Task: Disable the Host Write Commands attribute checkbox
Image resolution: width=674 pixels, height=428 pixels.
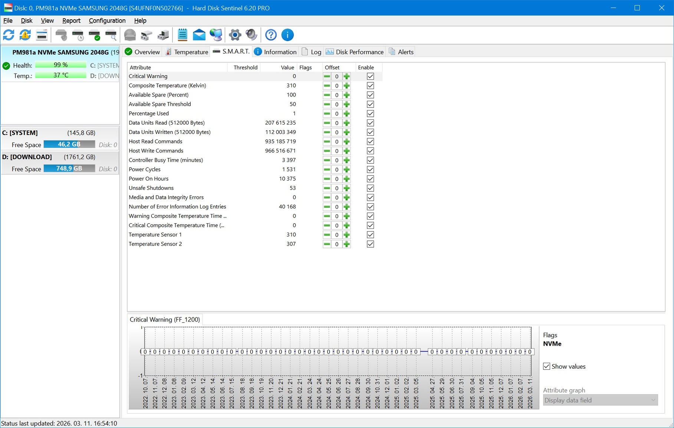Action: (370, 151)
